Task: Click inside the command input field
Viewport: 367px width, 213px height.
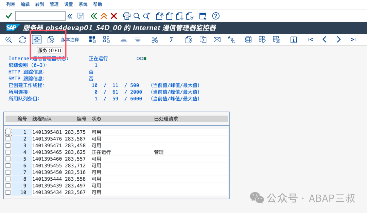Action: (40, 16)
